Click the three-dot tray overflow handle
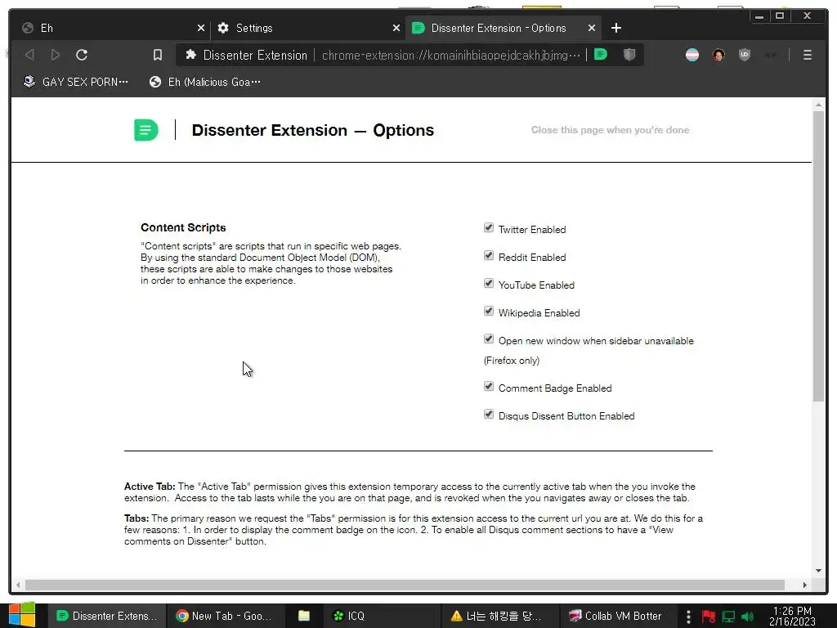Screen dimensions: 837x628 pos(688,617)
